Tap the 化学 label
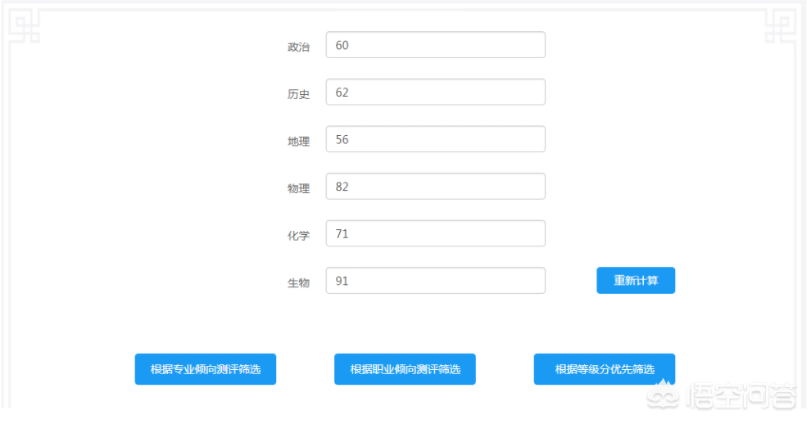The width and height of the screenshot is (811, 424). (298, 236)
